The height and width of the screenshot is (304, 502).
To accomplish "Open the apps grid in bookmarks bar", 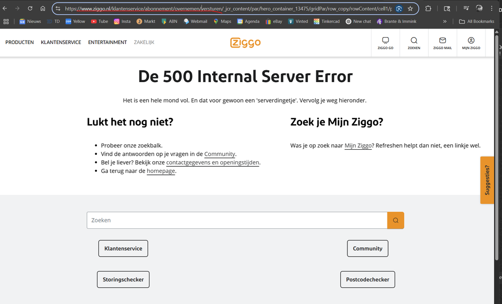I will pyautogui.click(x=6, y=22).
